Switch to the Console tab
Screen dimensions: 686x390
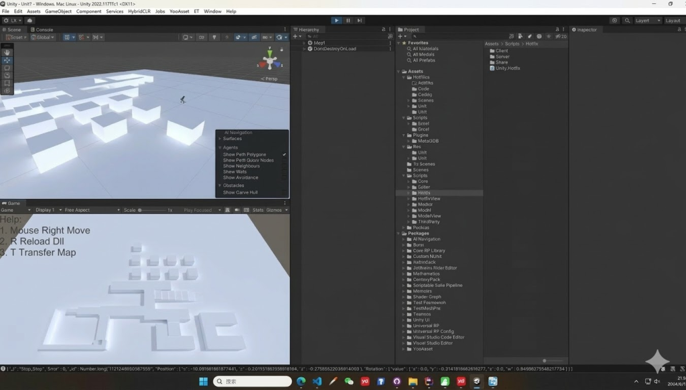coord(43,29)
